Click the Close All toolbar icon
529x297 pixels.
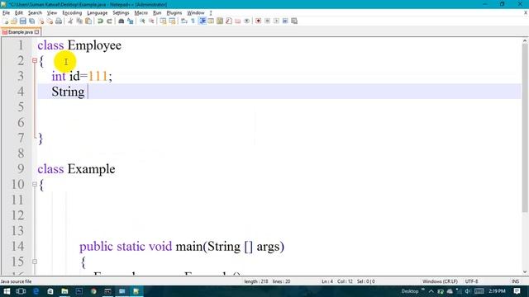pyautogui.click(x=50, y=21)
